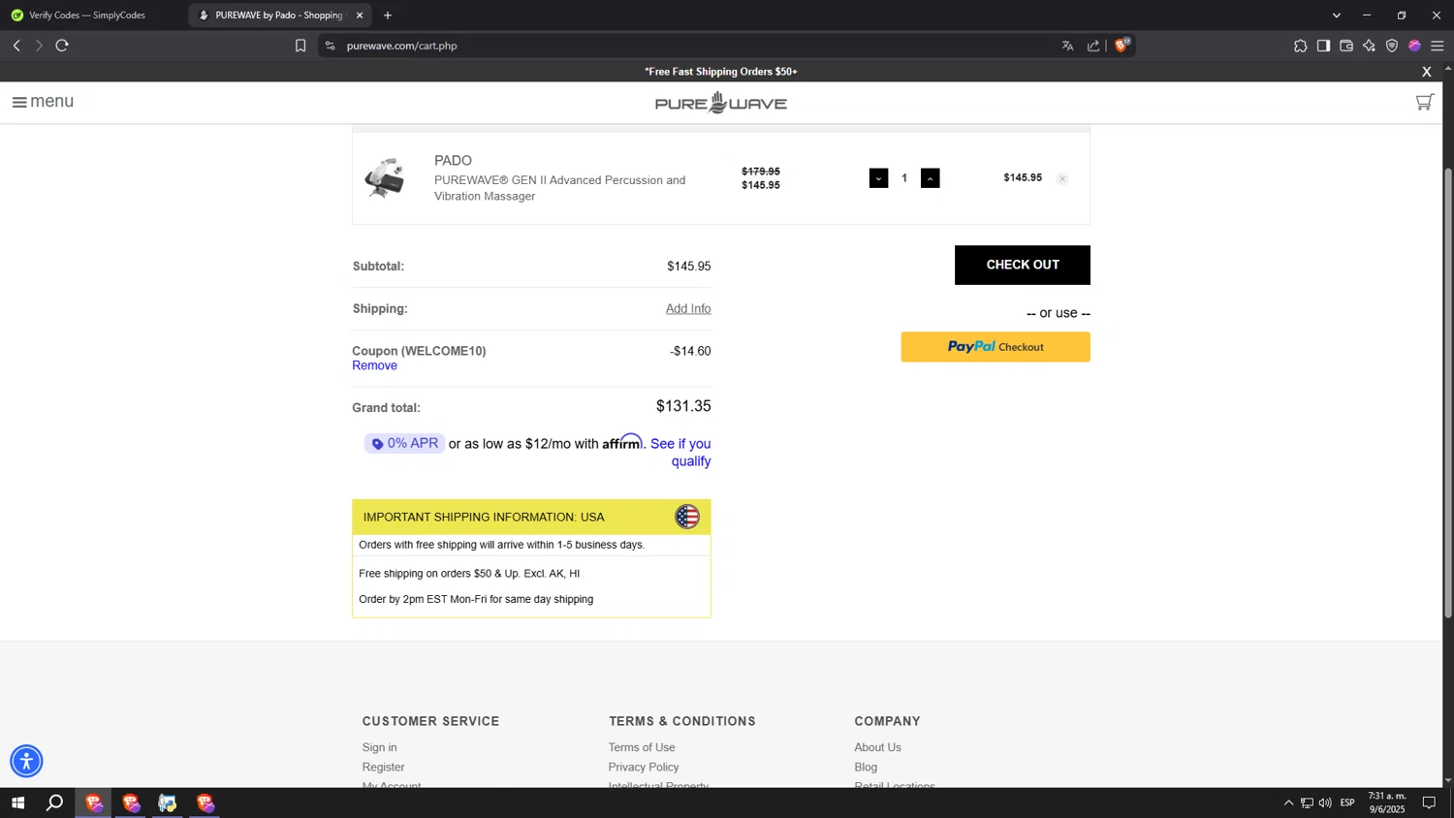
Task: Open site information icon
Action: (x=330, y=46)
